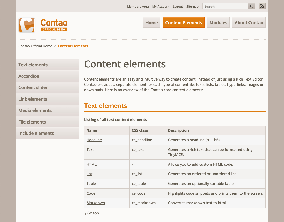Open My Account link
284x222 pixels.
(x=161, y=7)
